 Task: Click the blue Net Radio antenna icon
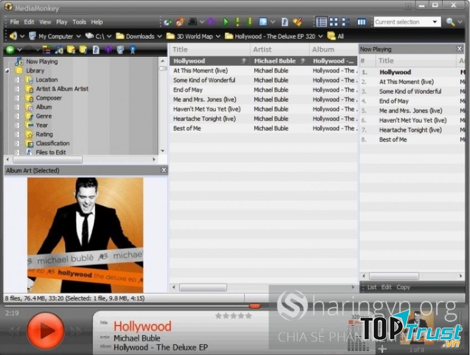[133, 50]
